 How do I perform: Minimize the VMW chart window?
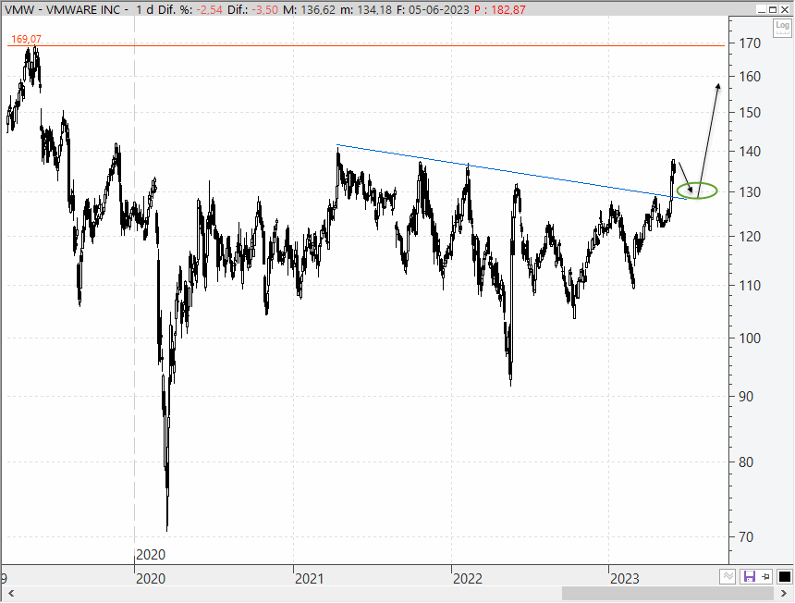pyautogui.click(x=762, y=9)
